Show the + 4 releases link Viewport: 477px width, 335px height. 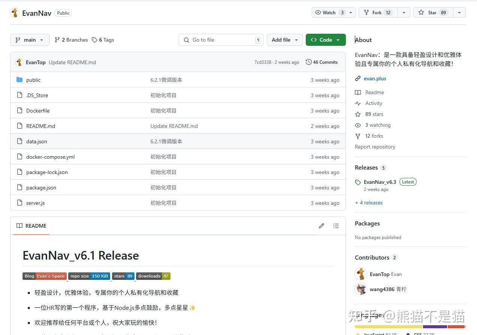pyautogui.click(x=369, y=203)
